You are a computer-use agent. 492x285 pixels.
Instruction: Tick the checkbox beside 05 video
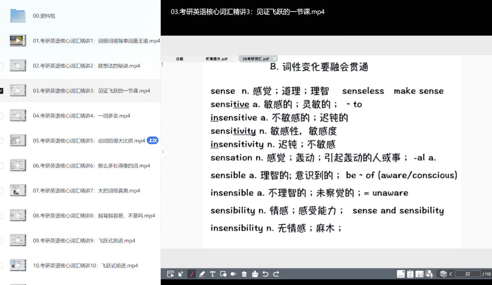click(x=1, y=141)
